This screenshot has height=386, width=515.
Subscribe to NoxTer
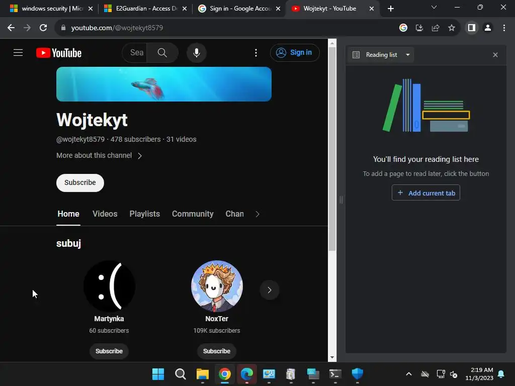coord(217,351)
